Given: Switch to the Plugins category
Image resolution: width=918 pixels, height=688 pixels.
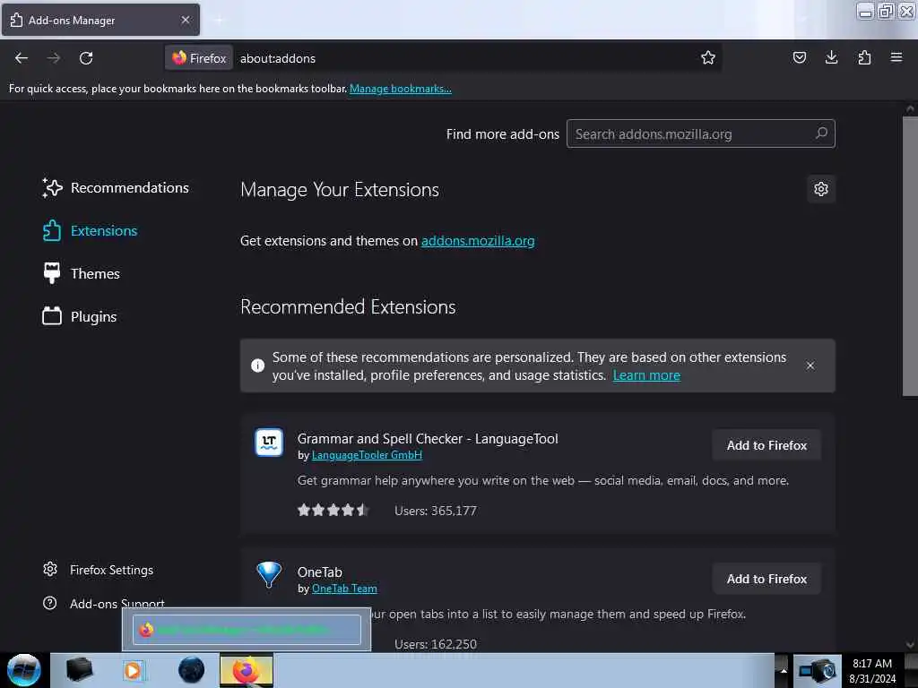Looking at the screenshot, I should 80,316.
